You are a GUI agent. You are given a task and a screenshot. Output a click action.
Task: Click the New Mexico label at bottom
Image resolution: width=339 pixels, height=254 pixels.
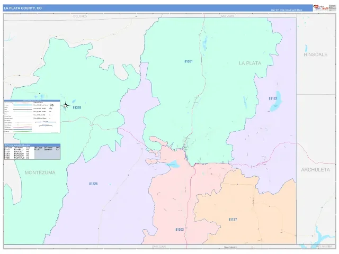[230, 247]
